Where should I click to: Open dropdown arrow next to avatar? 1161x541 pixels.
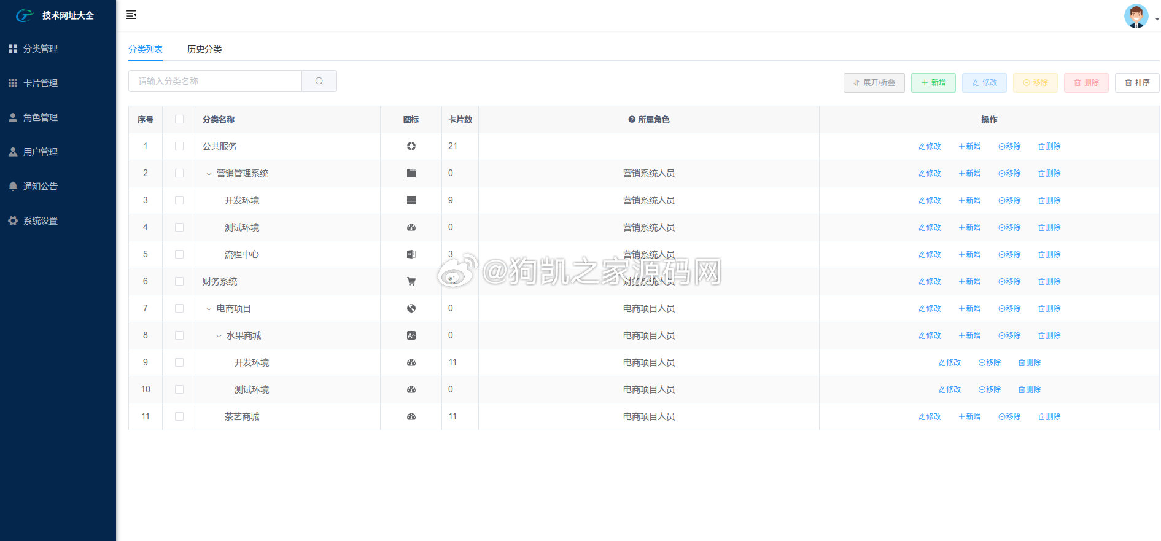(1157, 19)
